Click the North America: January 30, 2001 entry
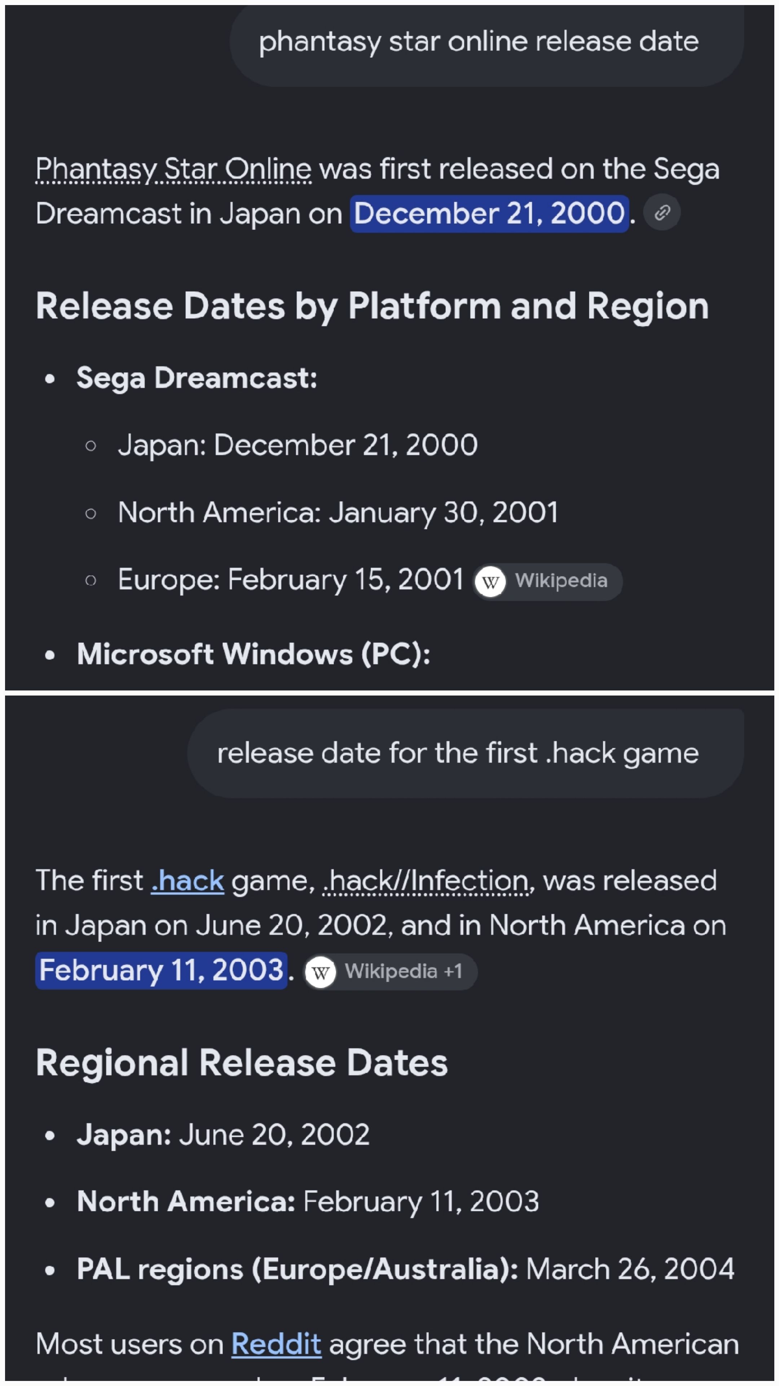This screenshot has width=779, height=1386. 338,513
